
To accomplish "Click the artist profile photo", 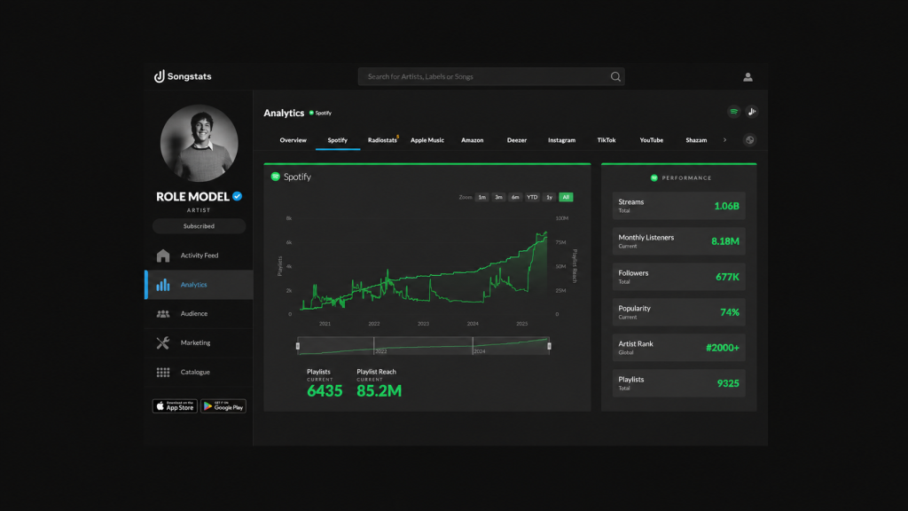I will coord(200,143).
